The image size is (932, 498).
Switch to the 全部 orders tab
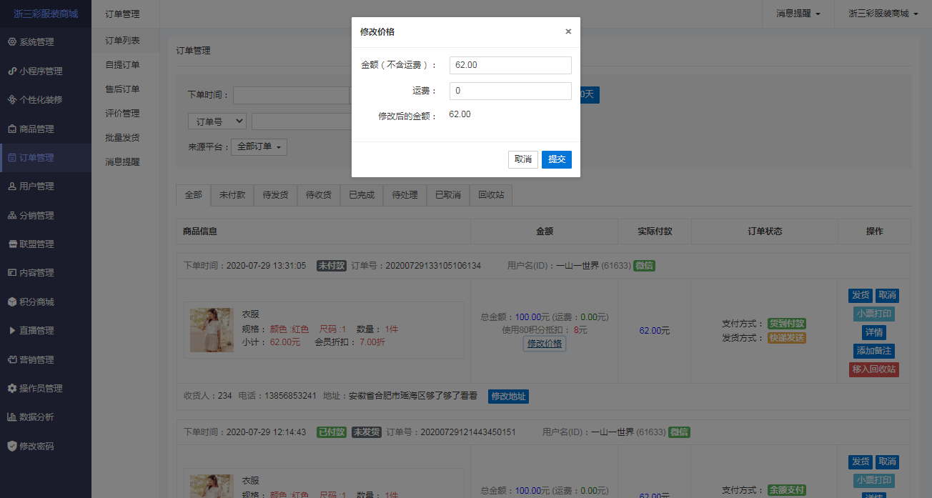point(194,195)
